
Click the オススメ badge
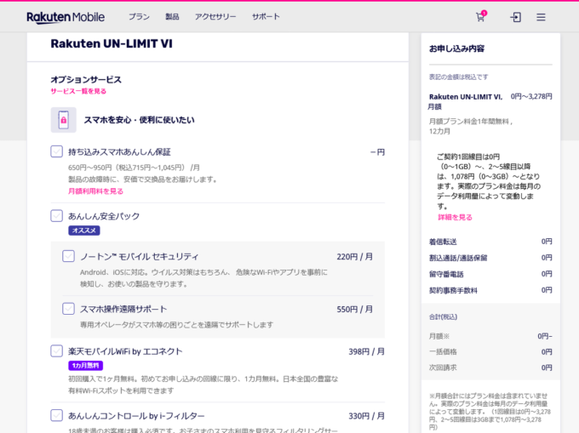(84, 231)
